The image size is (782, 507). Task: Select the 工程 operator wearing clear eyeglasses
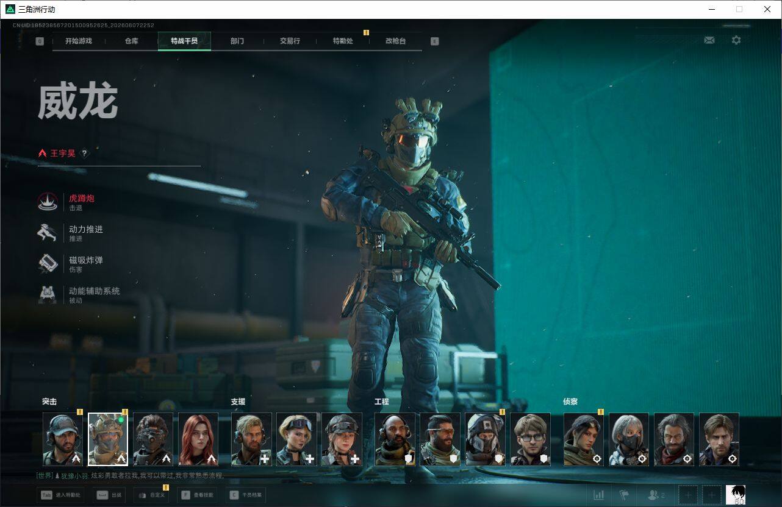point(531,439)
